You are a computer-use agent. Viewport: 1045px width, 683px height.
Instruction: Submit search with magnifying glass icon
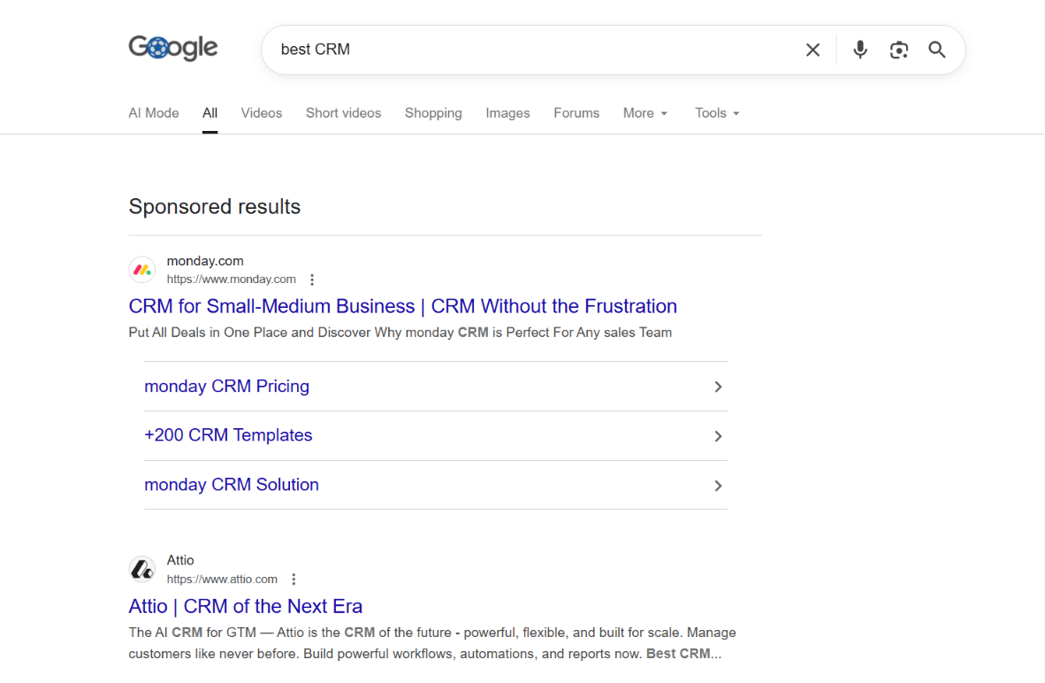pyautogui.click(x=937, y=50)
